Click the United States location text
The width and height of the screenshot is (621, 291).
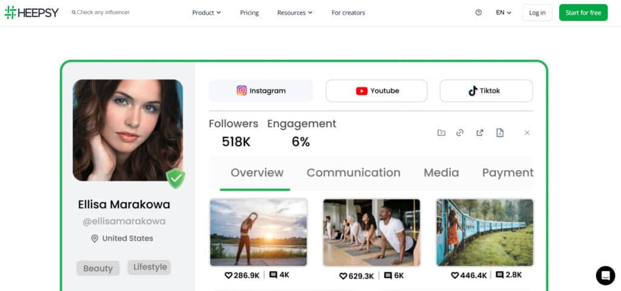click(x=127, y=238)
